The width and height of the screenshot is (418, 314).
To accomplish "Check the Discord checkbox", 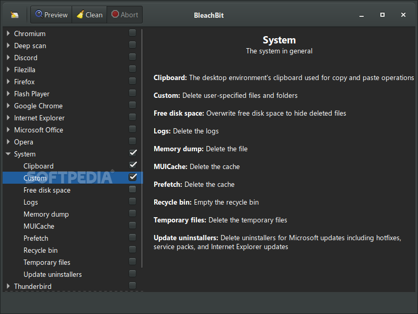I will tap(133, 57).
